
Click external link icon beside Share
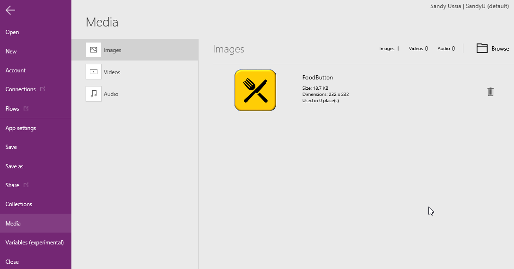26,185
